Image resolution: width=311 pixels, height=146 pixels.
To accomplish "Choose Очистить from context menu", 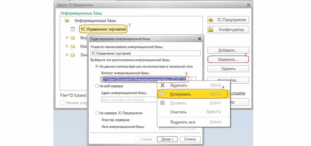I will (194, 112).
